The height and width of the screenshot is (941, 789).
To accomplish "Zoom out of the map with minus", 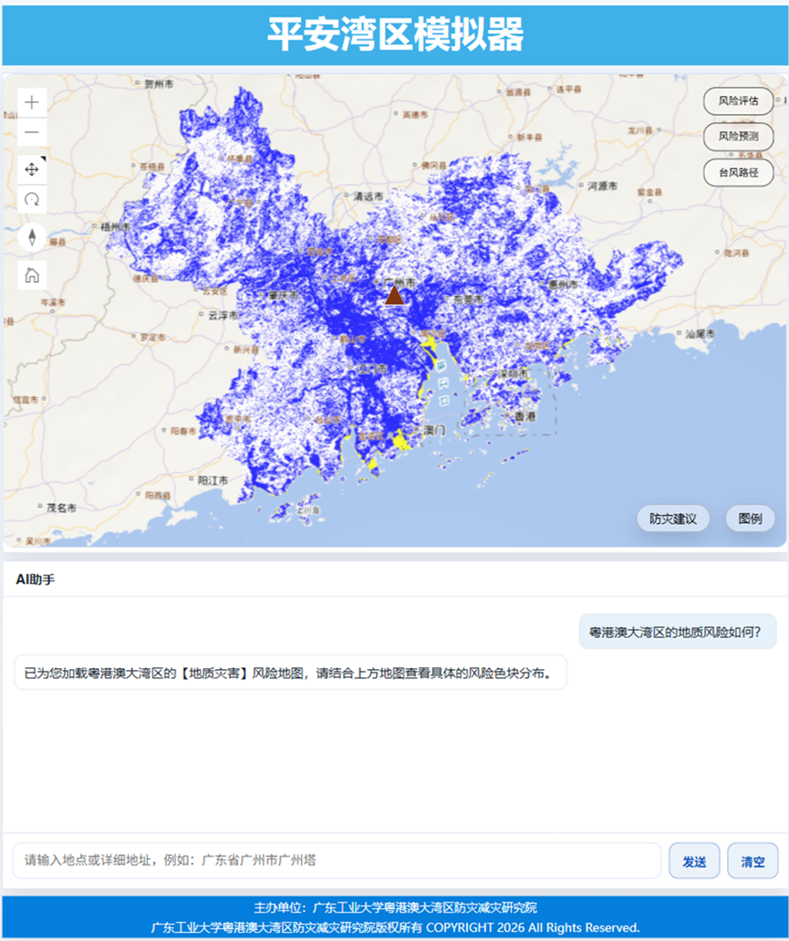I will pyautogui.click(x=32, y=132).
